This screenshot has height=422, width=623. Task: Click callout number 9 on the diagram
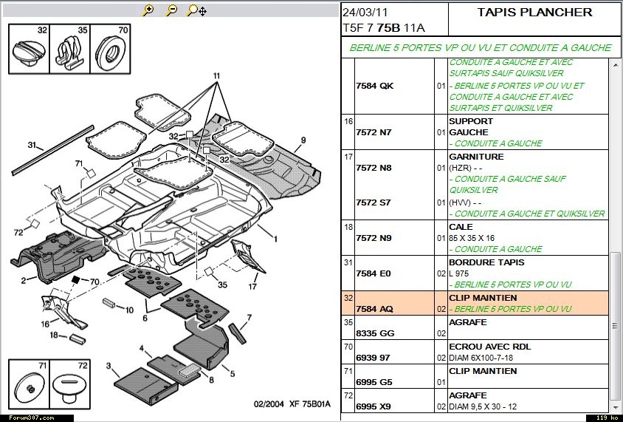303,140
